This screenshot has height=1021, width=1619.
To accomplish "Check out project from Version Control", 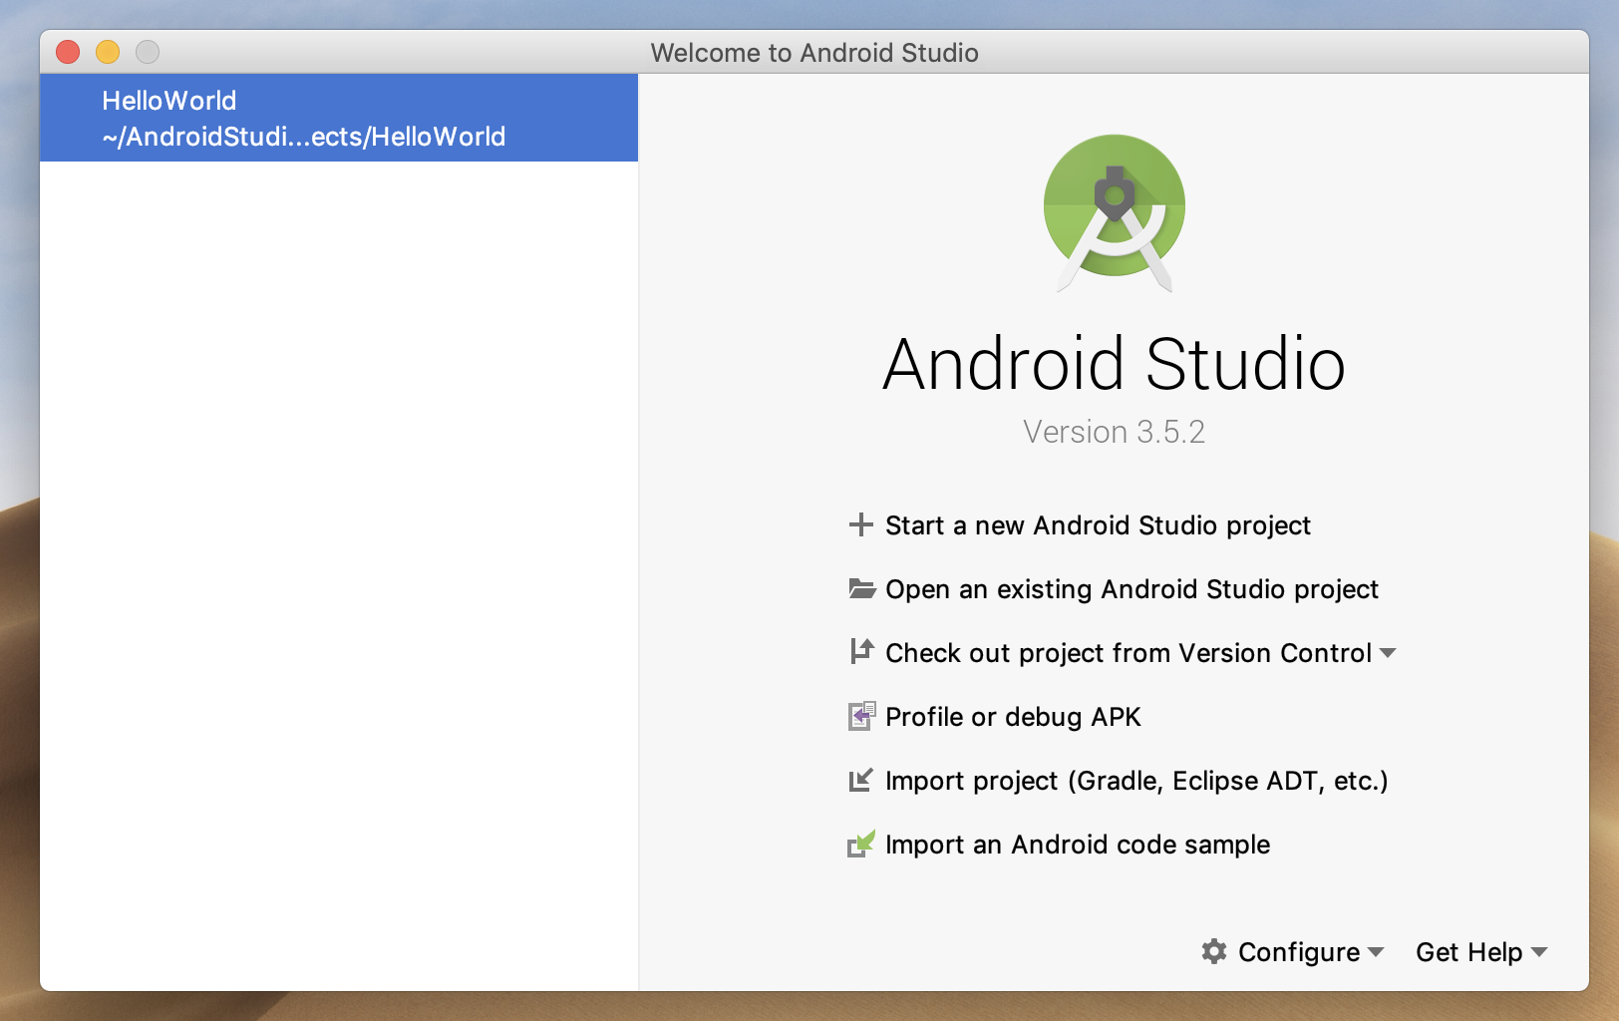I will [1129, 653].
